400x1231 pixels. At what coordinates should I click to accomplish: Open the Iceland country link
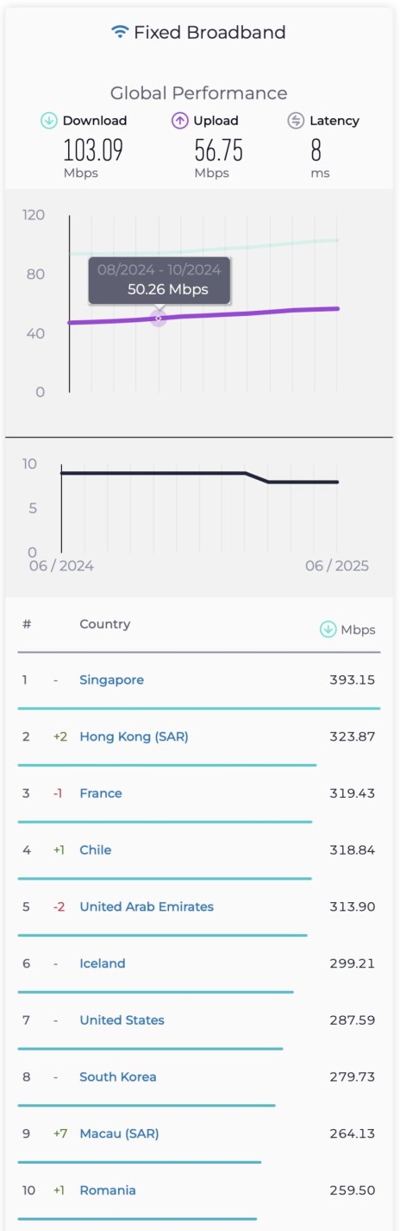[x=103, y=963]
